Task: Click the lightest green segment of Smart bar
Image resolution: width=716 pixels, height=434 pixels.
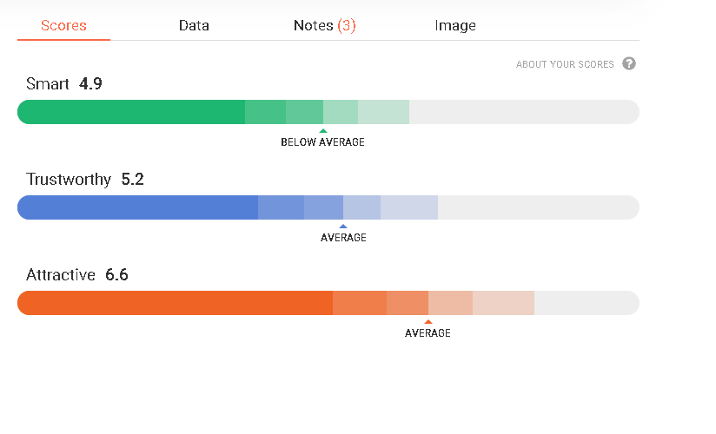Action: (383, 112)
